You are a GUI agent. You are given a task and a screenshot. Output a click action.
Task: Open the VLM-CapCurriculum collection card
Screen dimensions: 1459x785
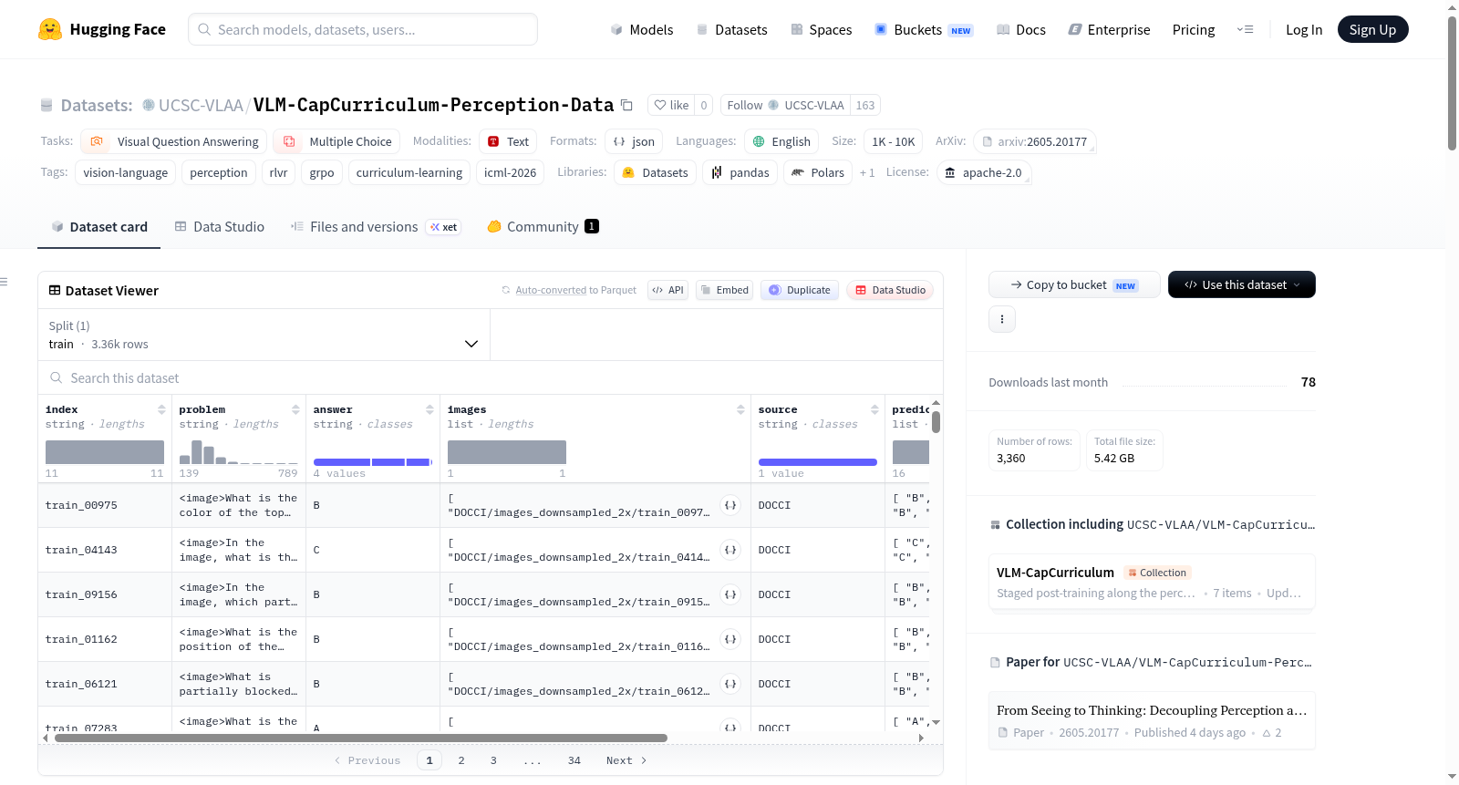pyautogui.click(x=1152, y=582)
